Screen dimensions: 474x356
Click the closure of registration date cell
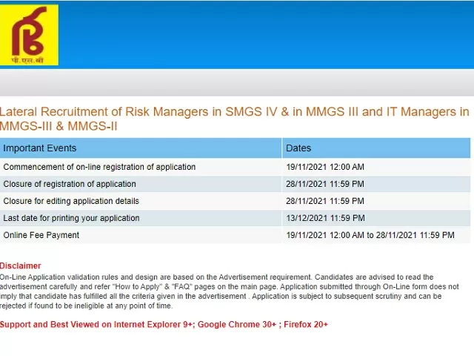coord(325,184)
